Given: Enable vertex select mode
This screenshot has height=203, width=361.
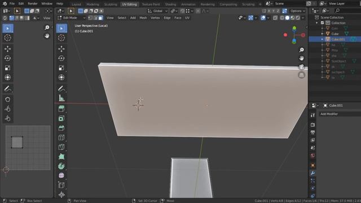Looking at the screenshot, I should (90, 18).
